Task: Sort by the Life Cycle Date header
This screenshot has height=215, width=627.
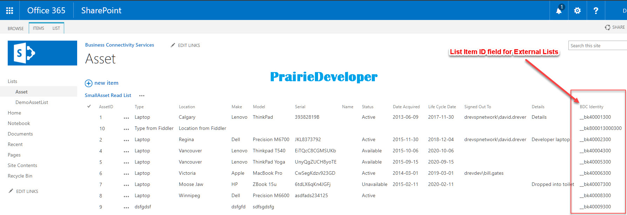Action: tap(442, 107)
